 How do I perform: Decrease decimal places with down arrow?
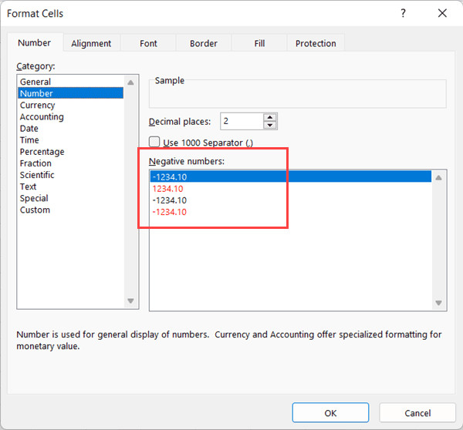(269, 125)
